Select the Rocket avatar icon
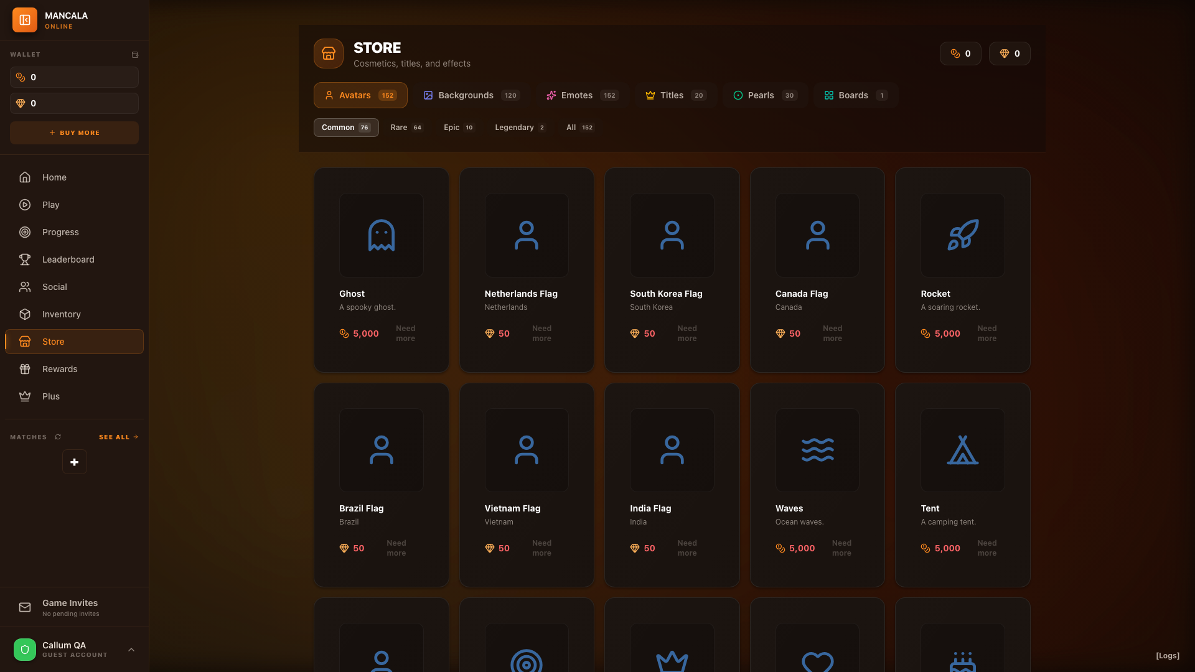The height and width of the screenshot is (672, 1195). [962, 235]
